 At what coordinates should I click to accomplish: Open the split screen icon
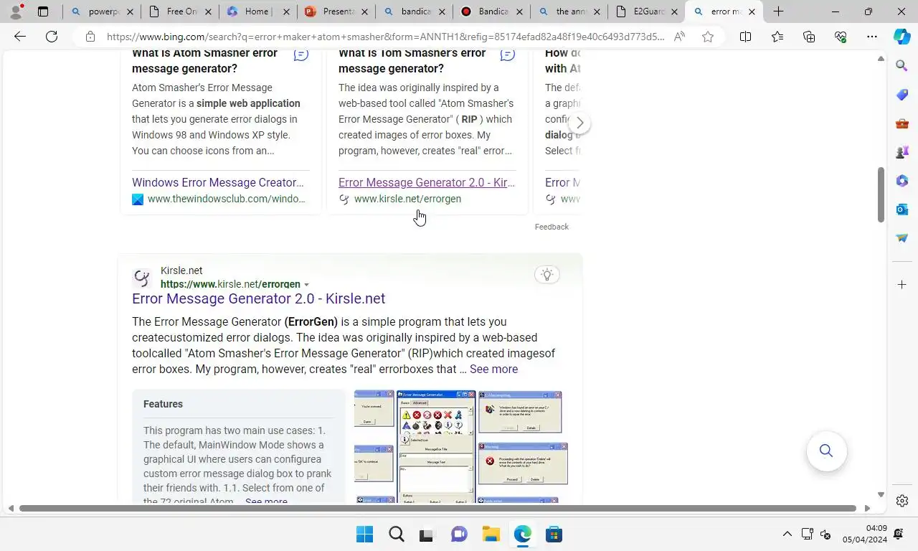pyautogui.click(x=745, y=37)
